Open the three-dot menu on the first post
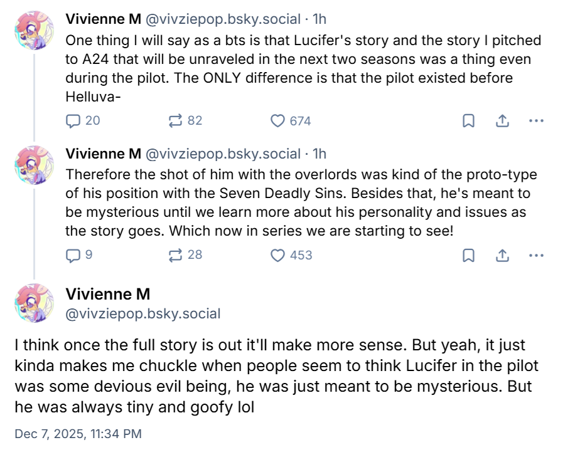This screenshot has width=563, height=450. click(537, 120)
